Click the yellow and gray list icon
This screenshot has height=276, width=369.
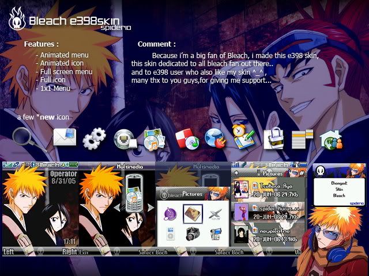point(302,139)
